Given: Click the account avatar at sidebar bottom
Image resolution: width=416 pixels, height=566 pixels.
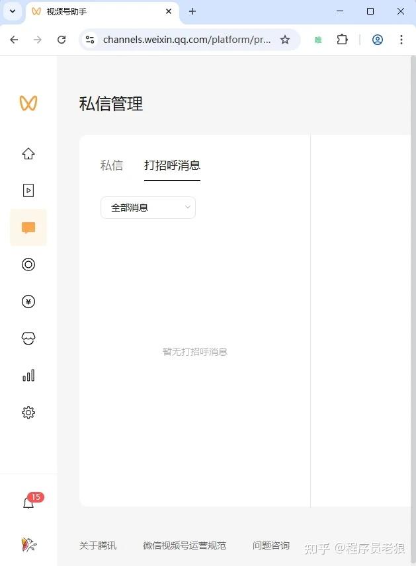Looking at the screenshot, I should 28,544.
